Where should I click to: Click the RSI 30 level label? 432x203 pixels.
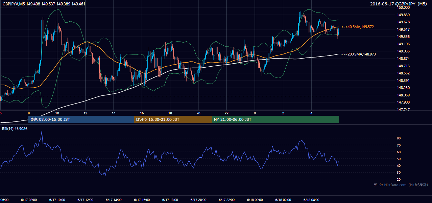399,172
